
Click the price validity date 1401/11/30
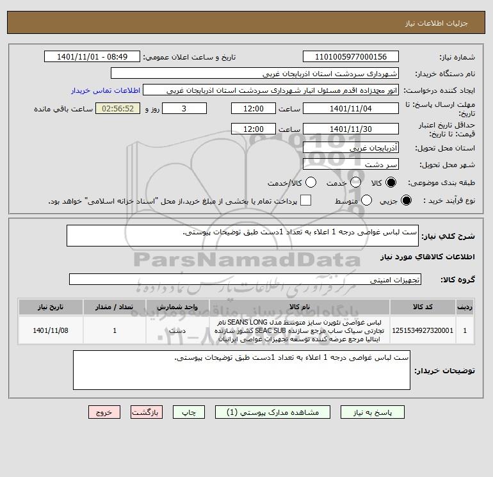[x=351, y=129]
